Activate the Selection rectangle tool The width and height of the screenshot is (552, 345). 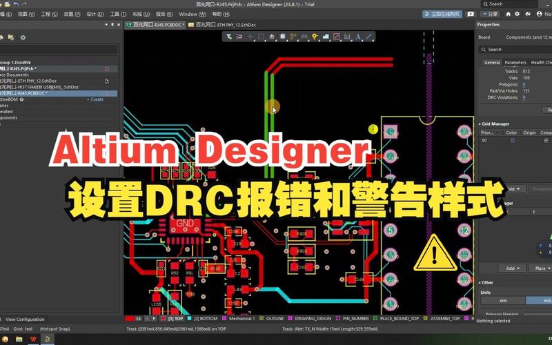[x=261, y=37]
